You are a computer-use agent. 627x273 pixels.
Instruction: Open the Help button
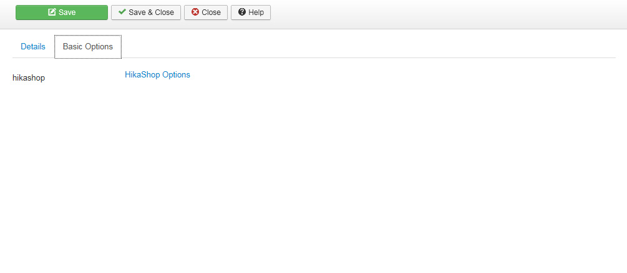point(251,12)
